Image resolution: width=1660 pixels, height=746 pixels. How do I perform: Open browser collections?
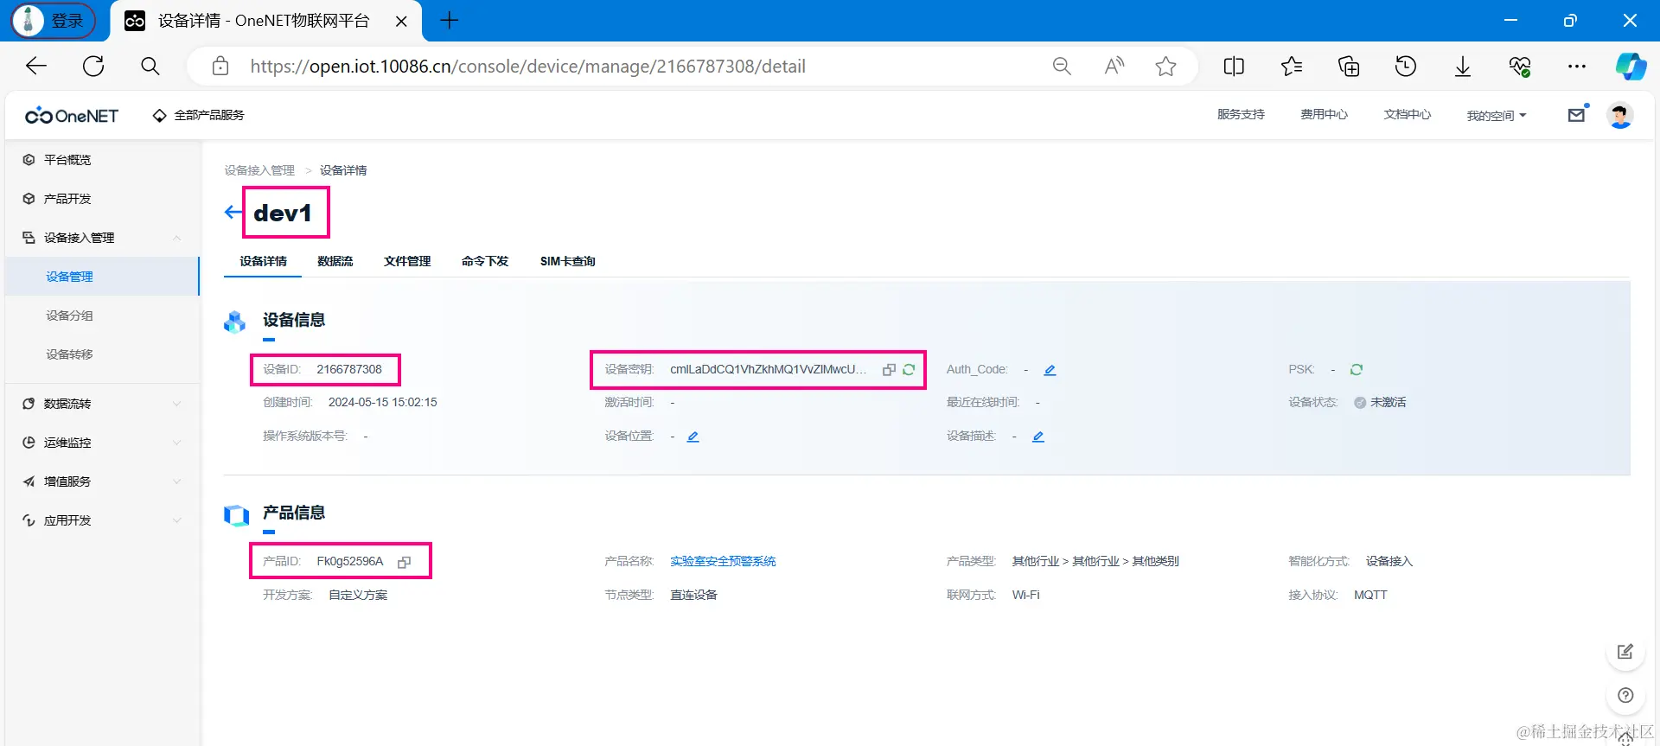1349,67
